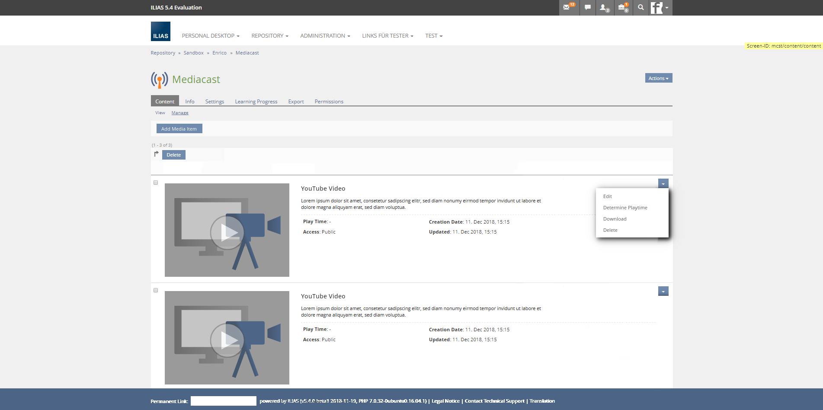Open the Sandbox breadcrumb link

(x=193, y=53)
